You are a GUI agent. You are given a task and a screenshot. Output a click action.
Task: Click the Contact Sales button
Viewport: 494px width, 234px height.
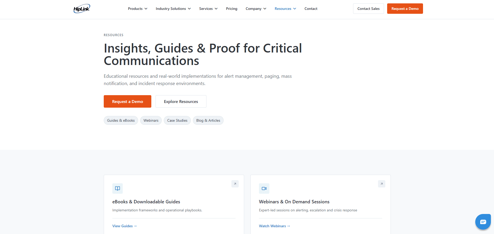[x=368, y=9]
